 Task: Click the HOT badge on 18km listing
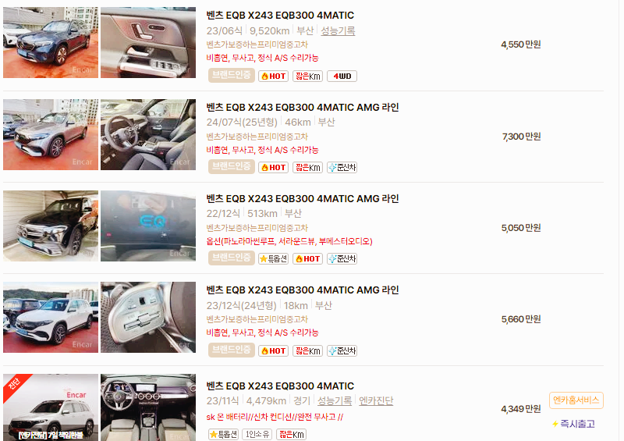pyautogui.click(x=273, y=350)
